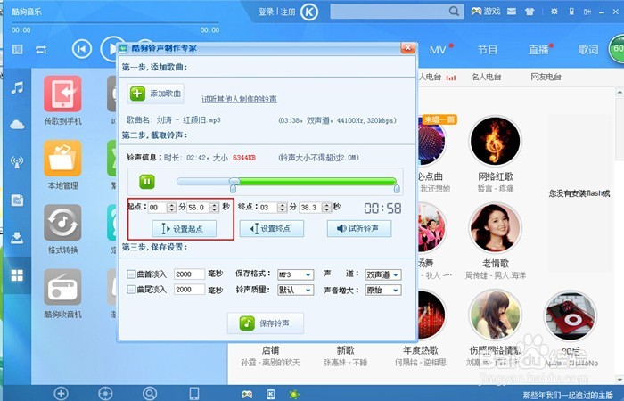Open the skin shirt icon
624x401 pixels.
coord(530,12)
